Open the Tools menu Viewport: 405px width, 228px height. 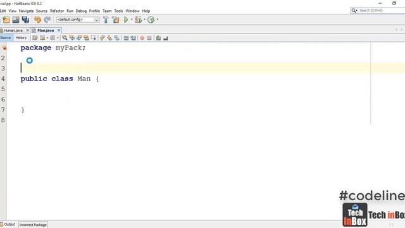[118, 11]
